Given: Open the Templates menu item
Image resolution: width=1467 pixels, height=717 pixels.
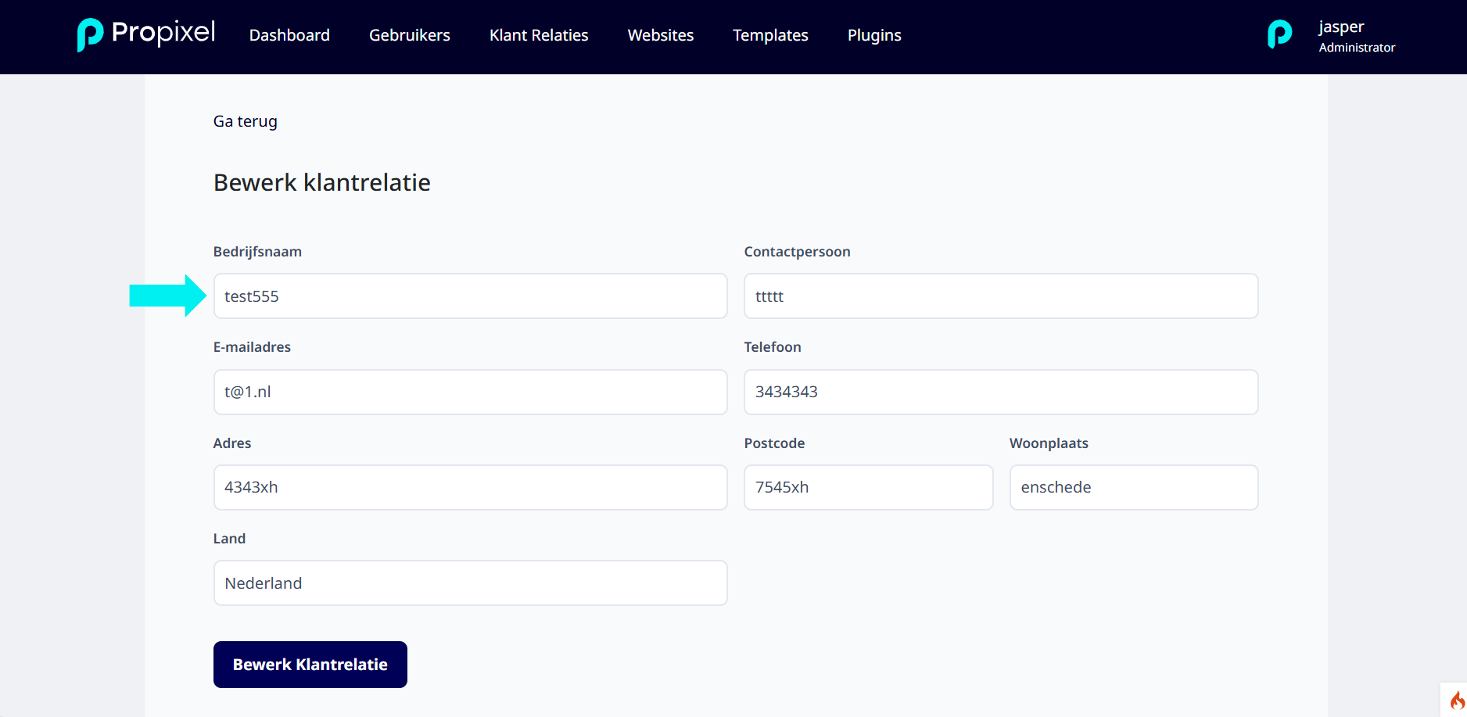Looking at the screenshot, I should (770, 35).
